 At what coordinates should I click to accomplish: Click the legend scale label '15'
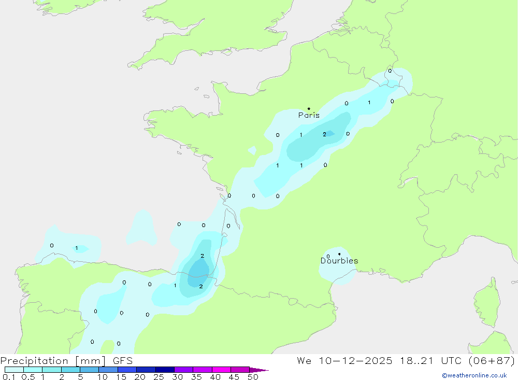click(121, 377)
